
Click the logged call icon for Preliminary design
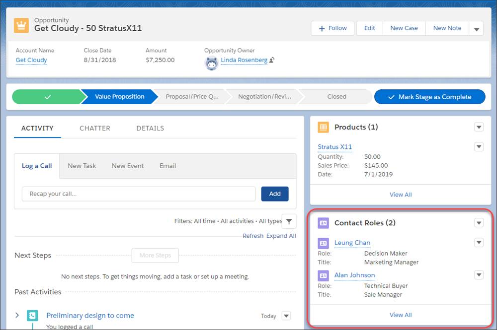click(32, 316)
